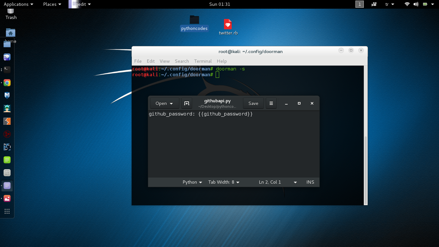Open Metasploit from the dock
The height and width of the screenshot is (247, 439).
coord(7,95)
